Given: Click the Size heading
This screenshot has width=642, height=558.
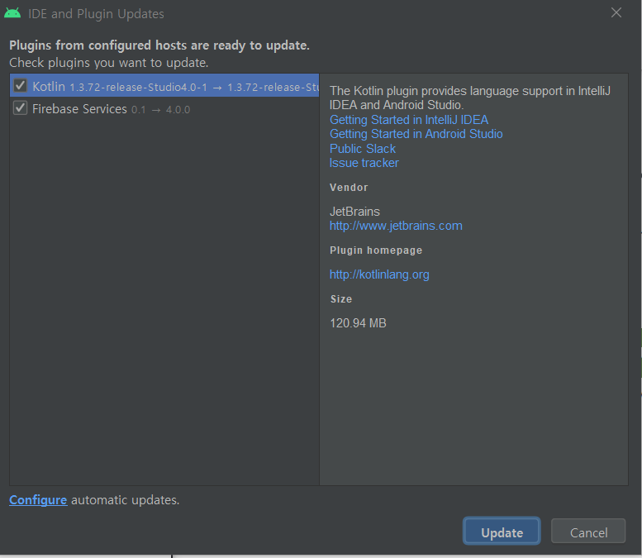Looking at the screenshot, I should pos(341,298).
